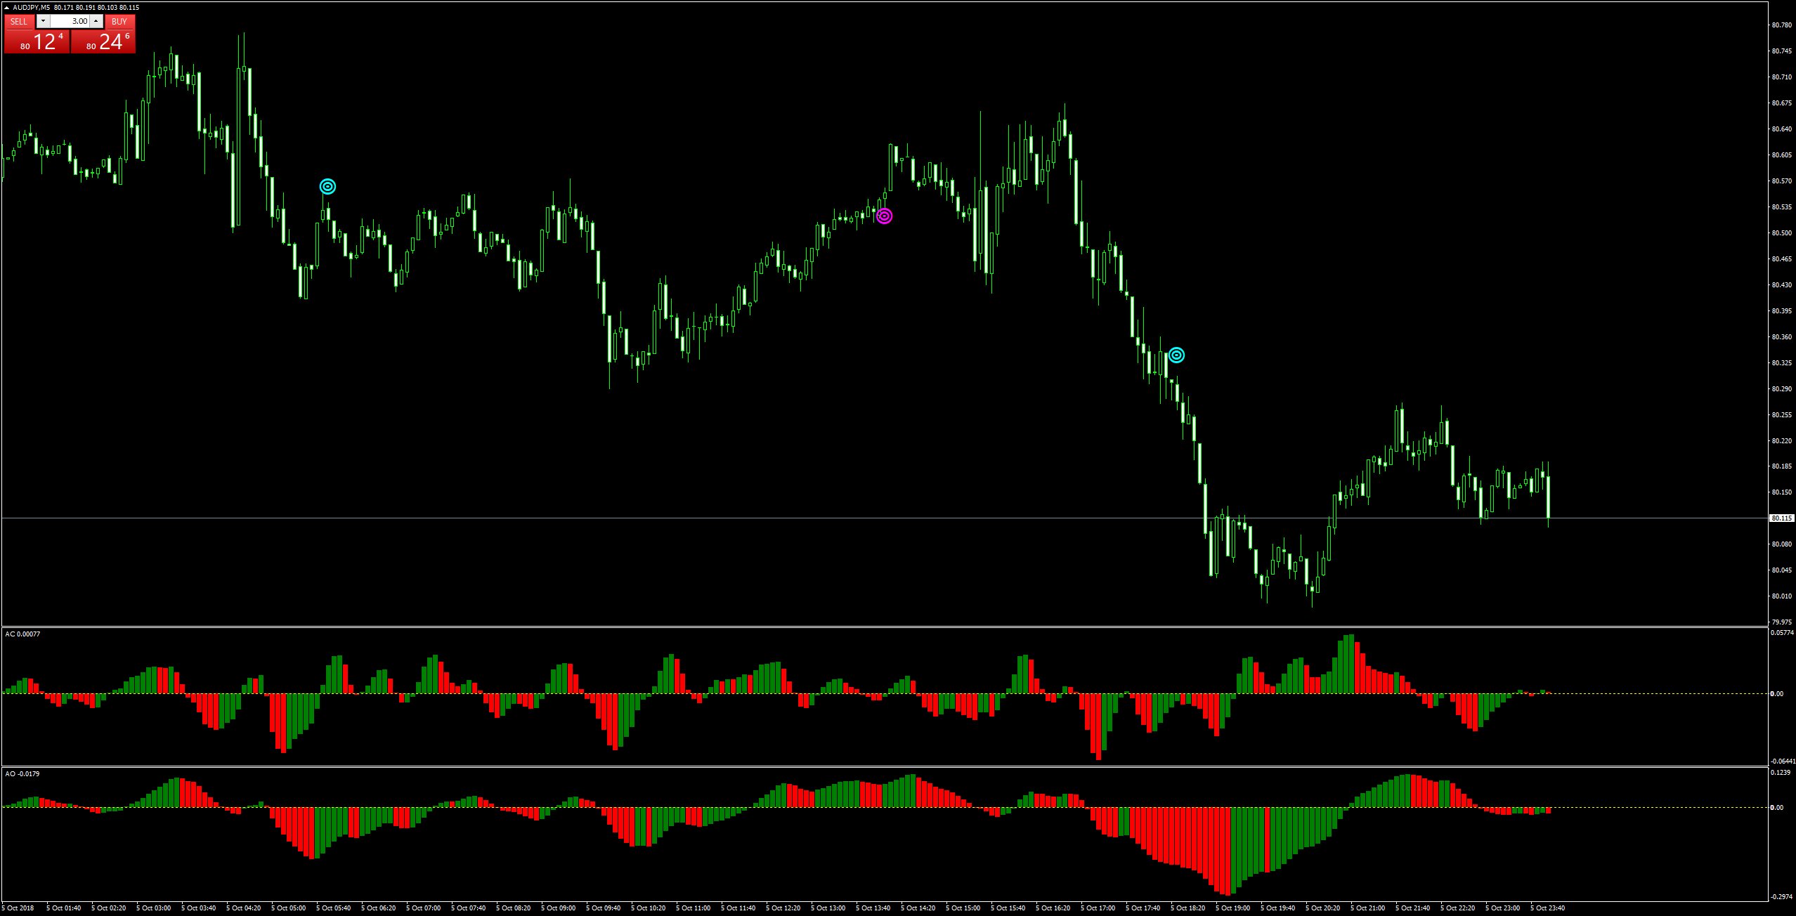Select the first cyan target marker near 05:40
Image resolution: width=1796 pixels, height=916 pixels.
click(x=327, y=186)
